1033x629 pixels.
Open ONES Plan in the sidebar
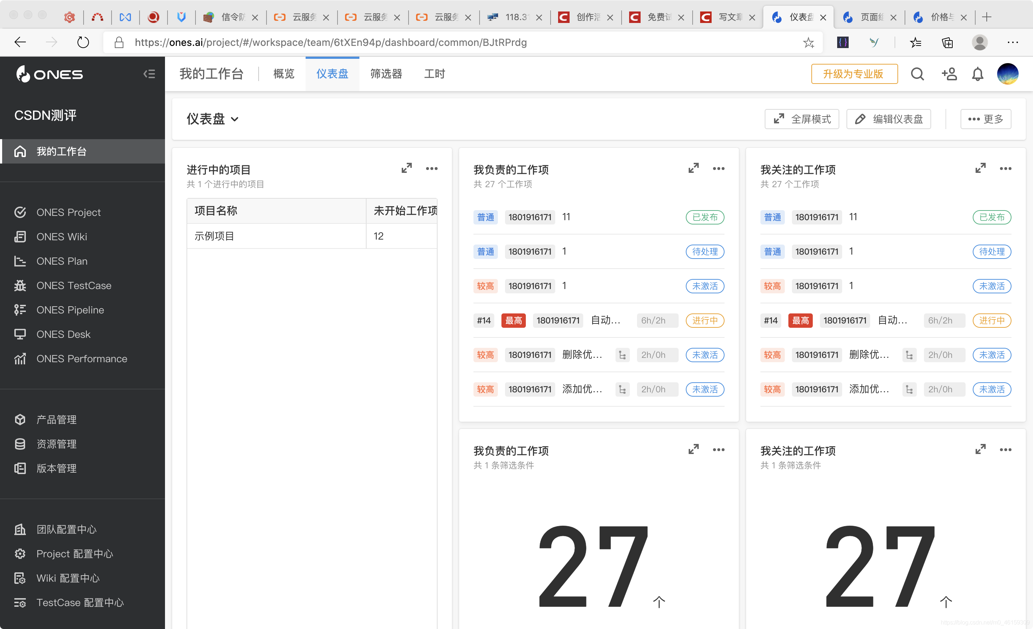pos(62,261)
